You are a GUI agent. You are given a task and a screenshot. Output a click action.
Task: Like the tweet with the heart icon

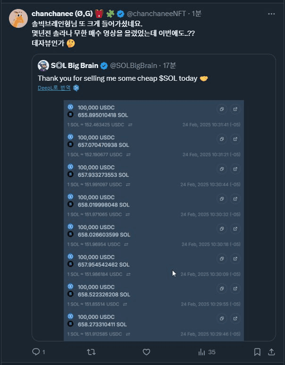[x=146, y=352]
